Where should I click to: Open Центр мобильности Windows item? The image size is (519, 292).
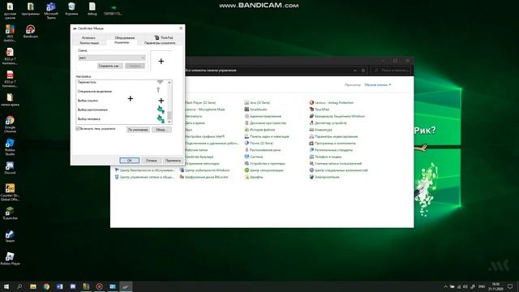pyautogui.click(x=205, y=170)
